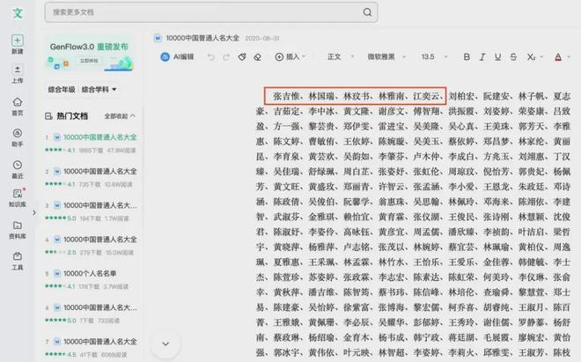Click the name 刘柏宏 in document
581x362 pixels.
pos(461,96)
